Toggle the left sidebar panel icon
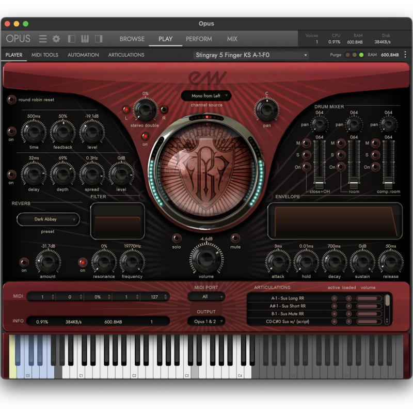 click(x=71, y=39)
